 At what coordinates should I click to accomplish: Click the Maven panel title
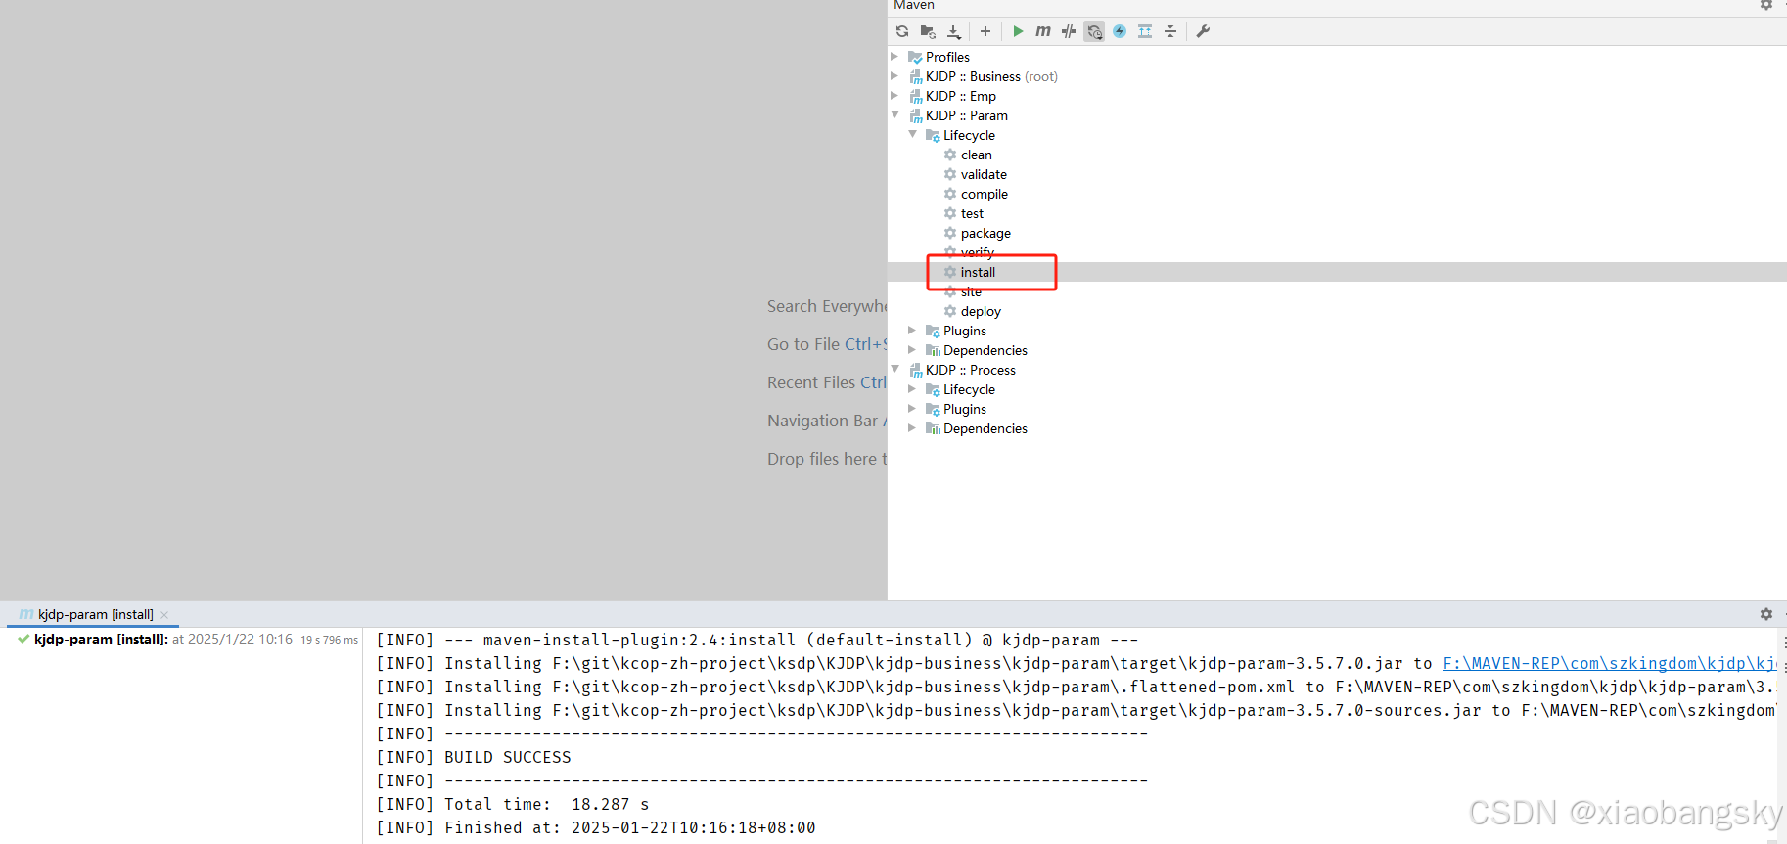pos(914,5)
